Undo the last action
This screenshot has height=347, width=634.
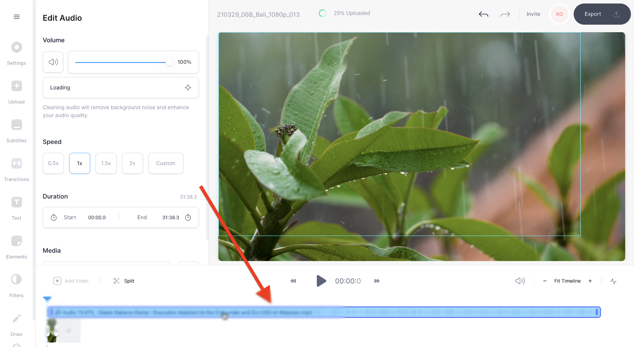pos(484,14)
